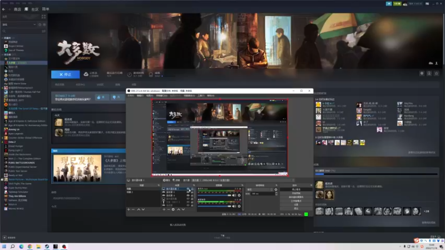445x250 pixels.
Task: Click the OBS source properties gear button (属性)
Action: click(x=166, y=180)
